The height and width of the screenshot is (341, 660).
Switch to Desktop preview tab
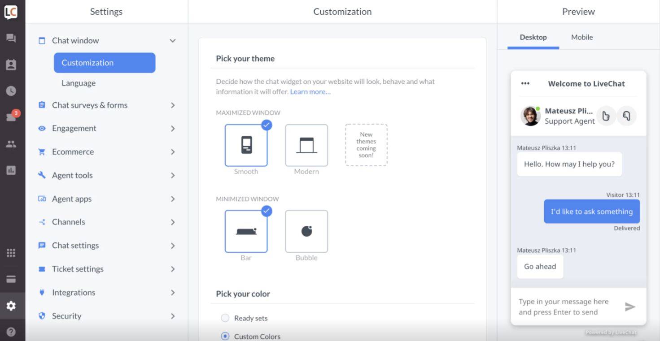[x=533, y=37]
